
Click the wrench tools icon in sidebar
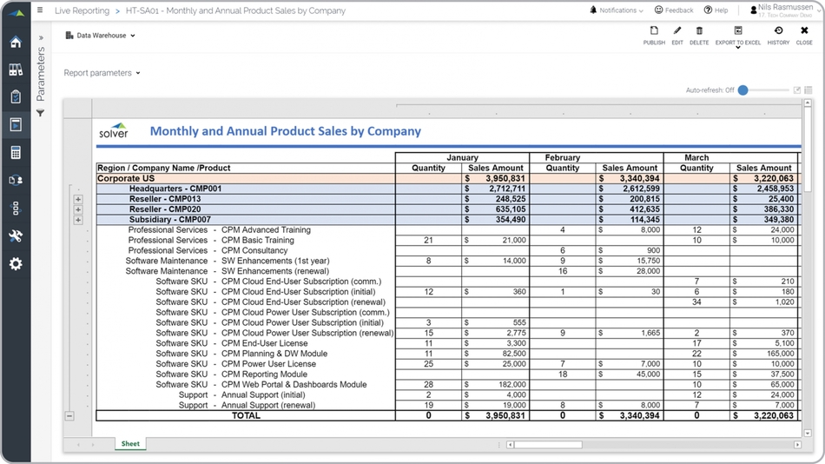tap(15, 236)
